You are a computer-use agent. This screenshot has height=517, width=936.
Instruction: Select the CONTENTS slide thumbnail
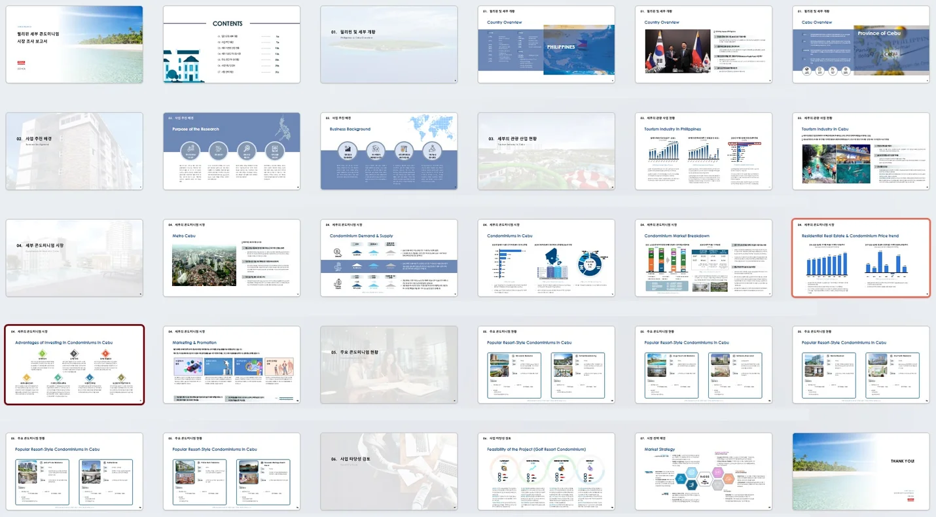point(232,45)
